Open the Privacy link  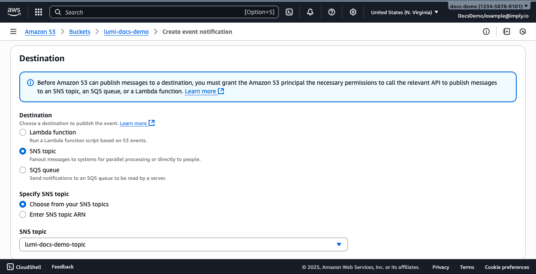pos(441,267)
